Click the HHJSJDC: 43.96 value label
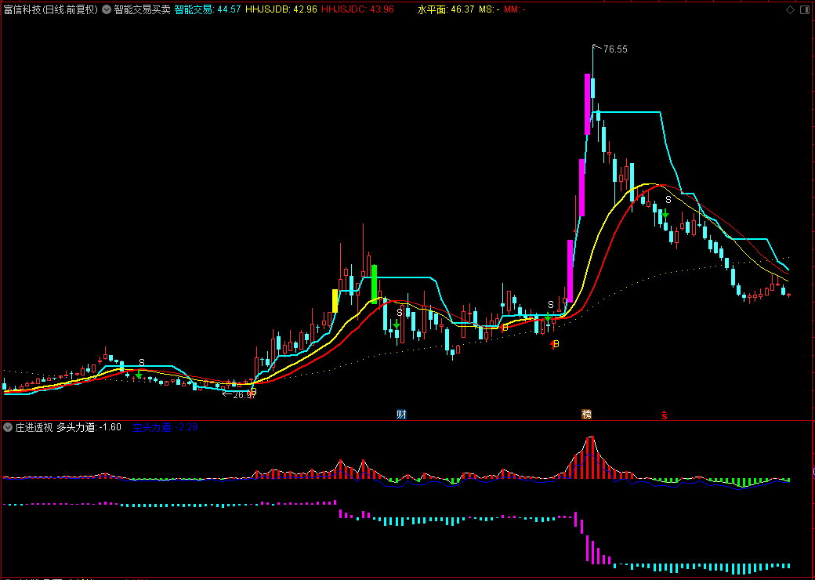The image size is (815, 580). click(357, 9)
